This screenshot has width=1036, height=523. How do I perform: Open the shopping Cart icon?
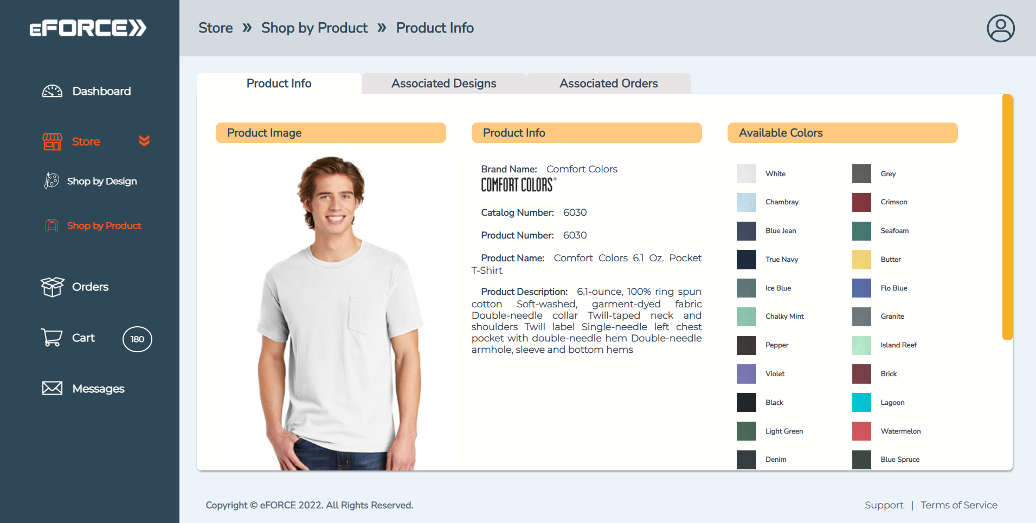click(x=52, y=338)
